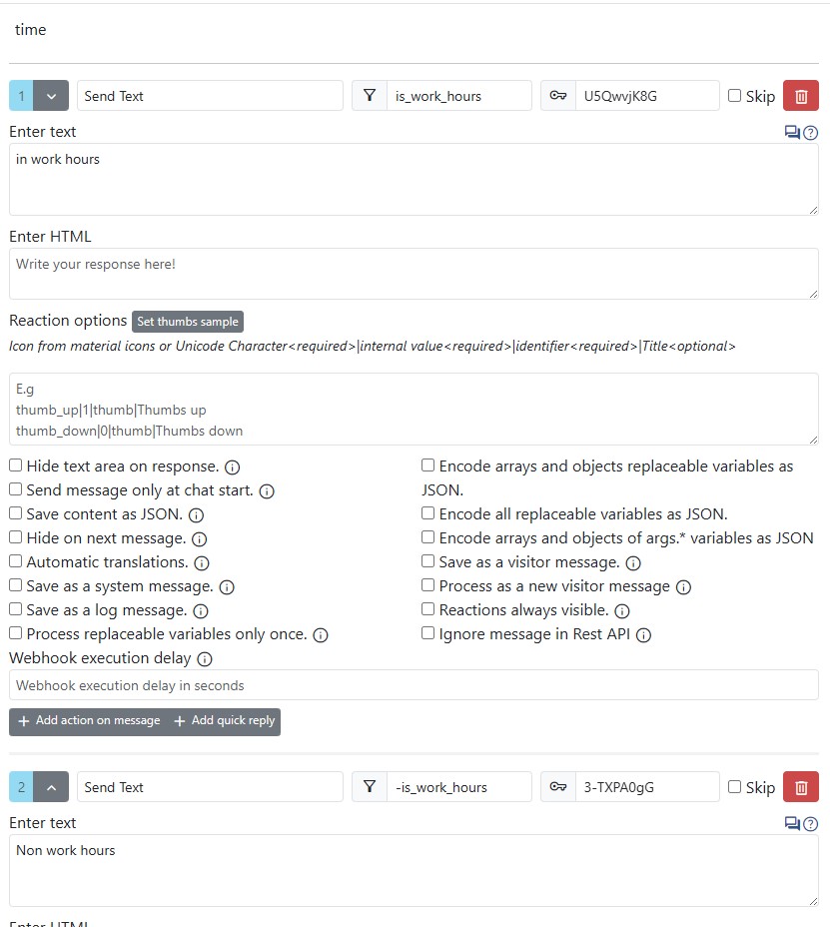Delete response 1 with red trash icon
Viewport: 830px width, 927px height.
pos(800,96)
